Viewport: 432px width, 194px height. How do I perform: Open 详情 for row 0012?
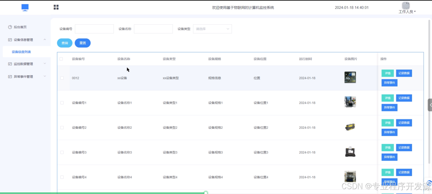387,73
